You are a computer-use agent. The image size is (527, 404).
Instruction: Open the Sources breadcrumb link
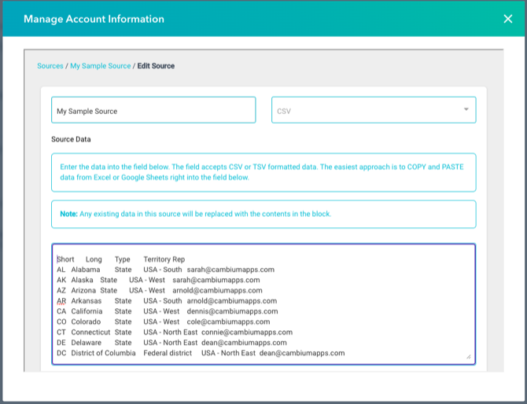(x=50, y=66)
